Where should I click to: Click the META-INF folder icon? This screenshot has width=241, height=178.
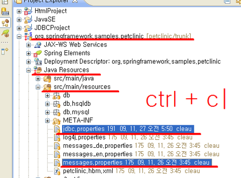click(57, 121)
